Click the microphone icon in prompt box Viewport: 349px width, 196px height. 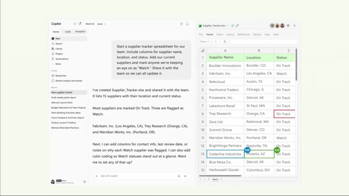[179, 176]
